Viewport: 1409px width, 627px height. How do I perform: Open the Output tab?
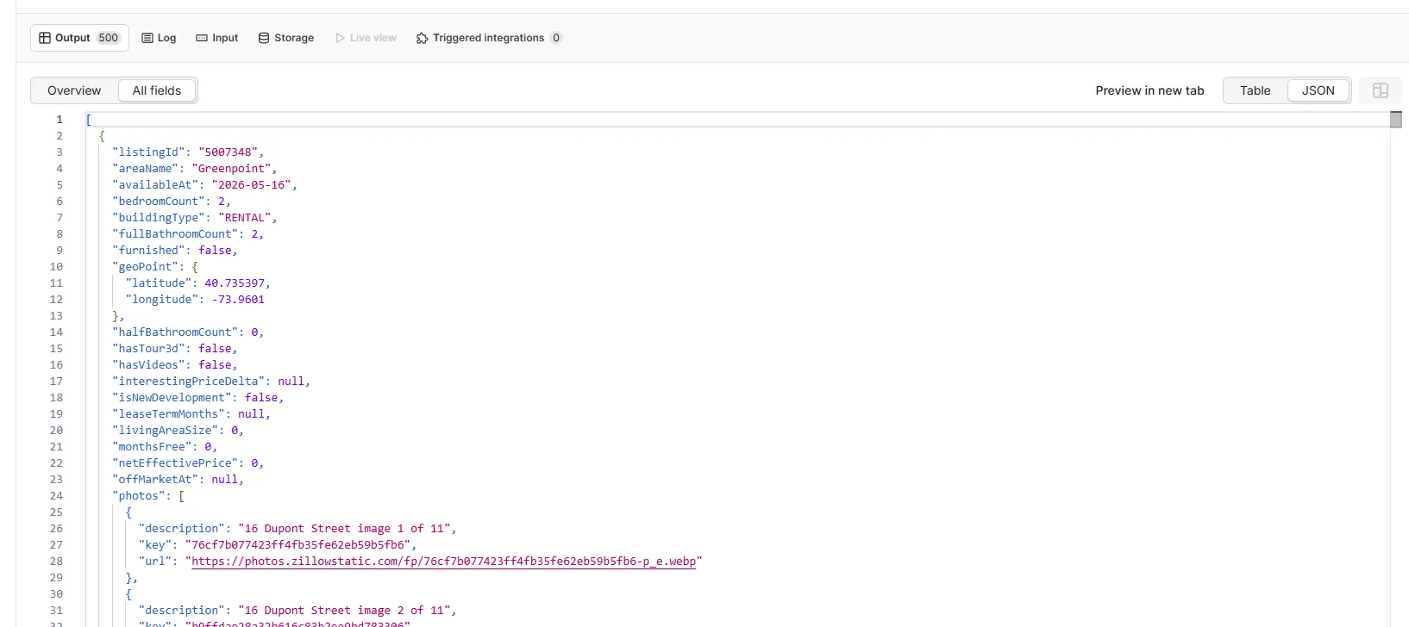point(79,38)
